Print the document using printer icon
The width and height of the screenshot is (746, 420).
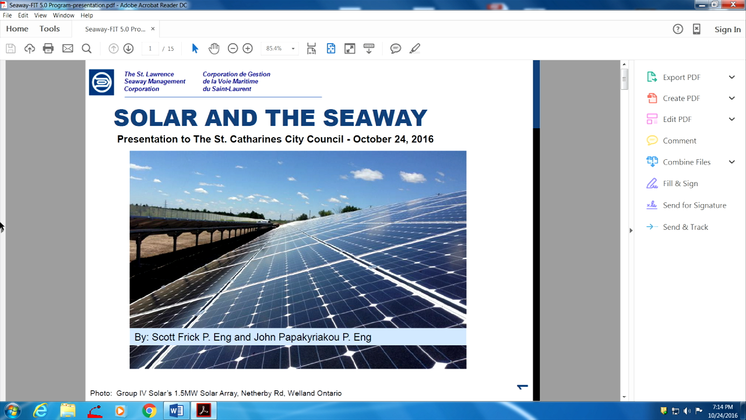click(48, 48)
